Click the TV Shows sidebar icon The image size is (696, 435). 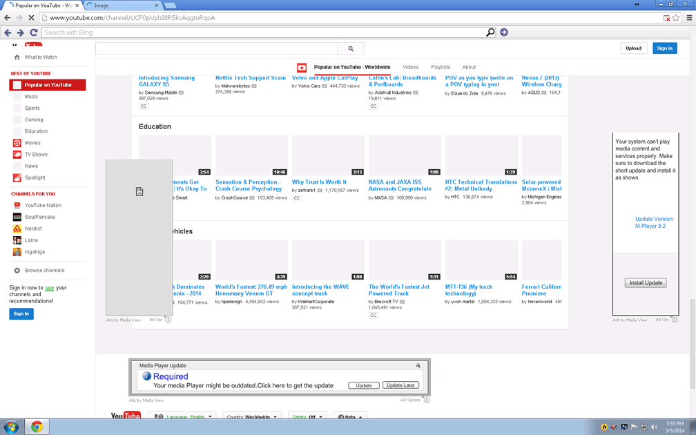(x=17, y=155)
